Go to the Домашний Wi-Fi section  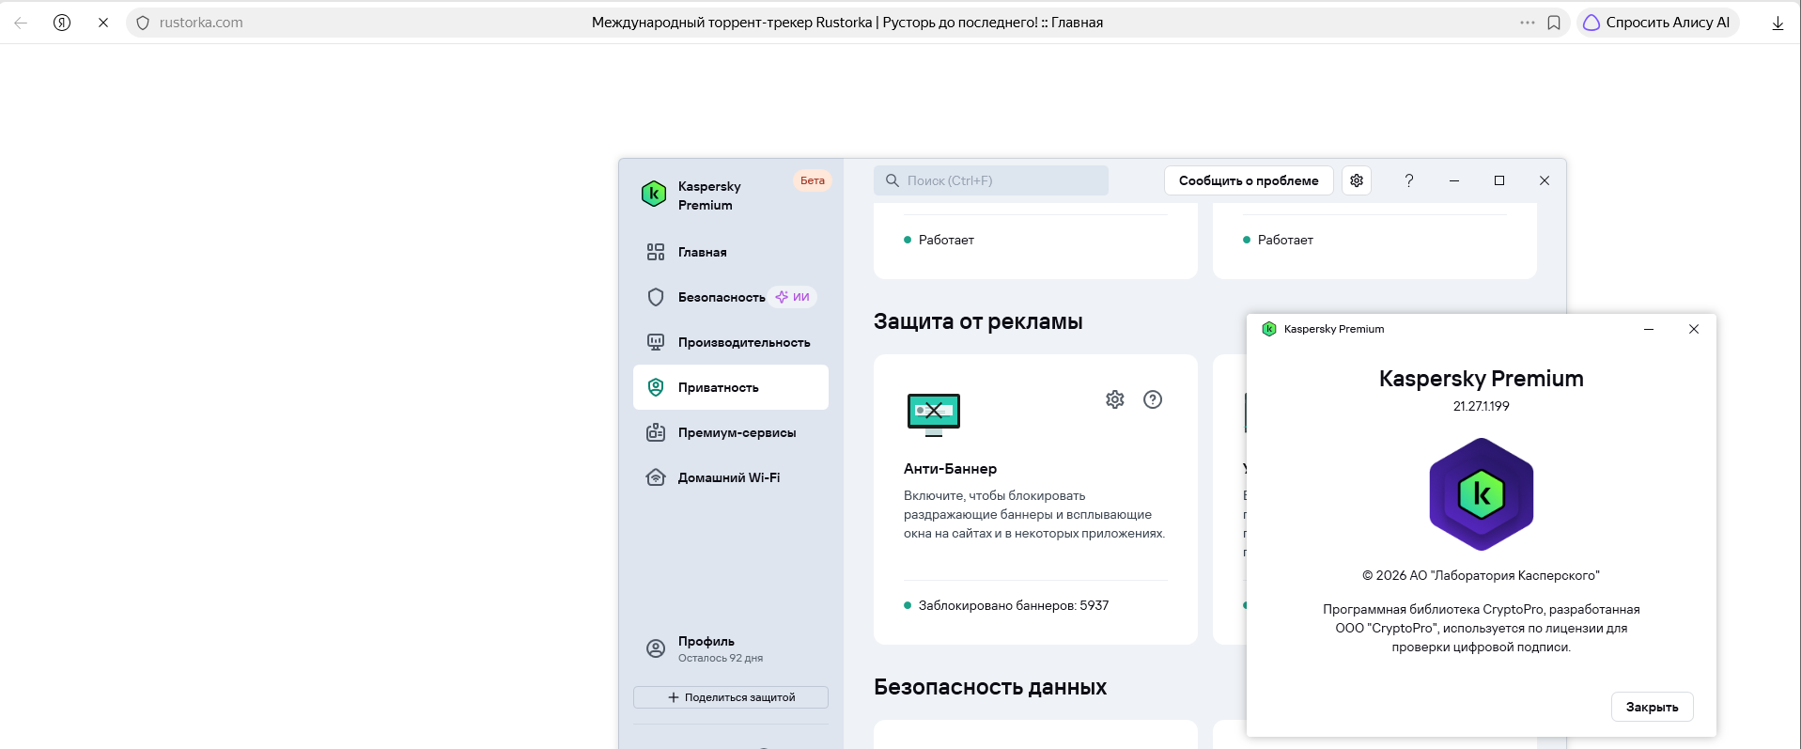(x=731, y=477)
